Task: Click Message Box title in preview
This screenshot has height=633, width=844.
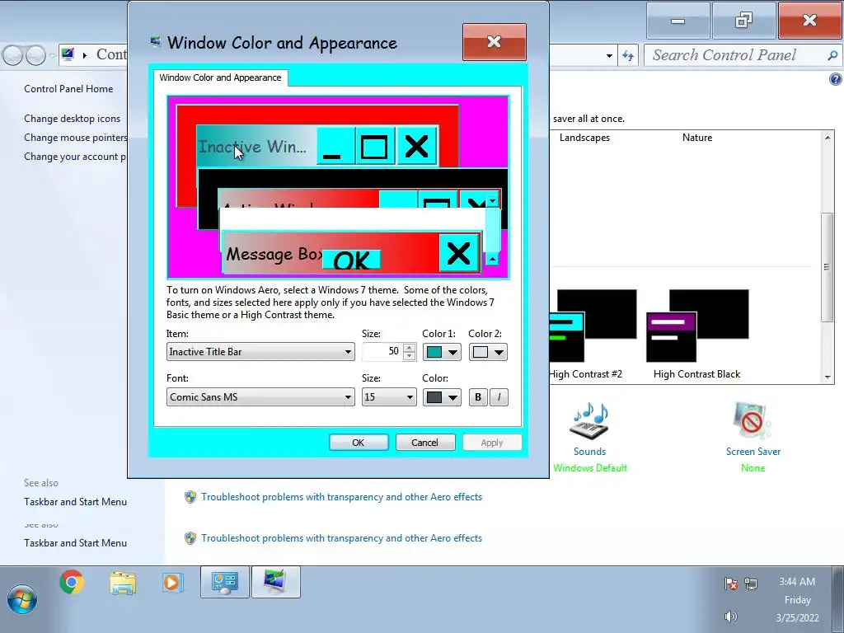Action: click(272, 254)
